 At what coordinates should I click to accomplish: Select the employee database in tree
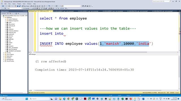(x=11, y=29)
